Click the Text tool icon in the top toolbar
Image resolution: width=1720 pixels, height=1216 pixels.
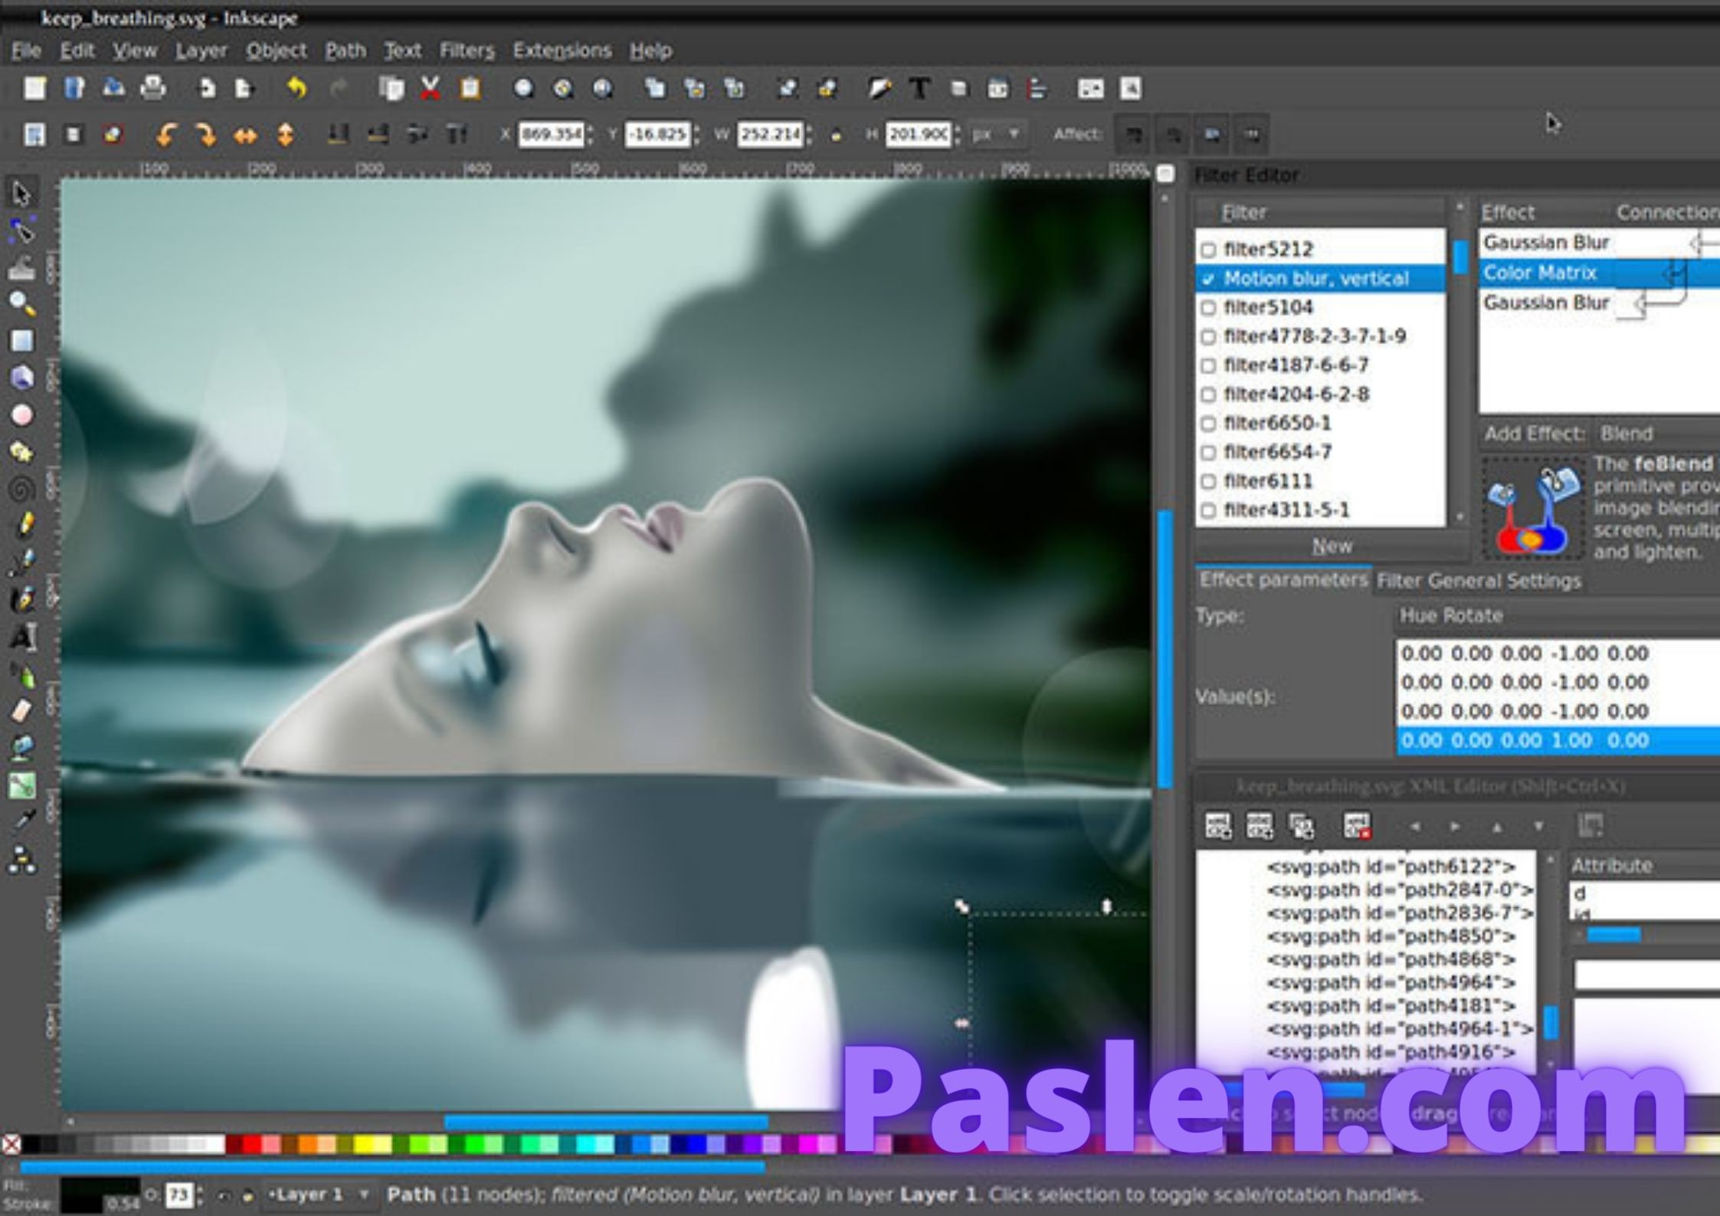tap(919, 88)
